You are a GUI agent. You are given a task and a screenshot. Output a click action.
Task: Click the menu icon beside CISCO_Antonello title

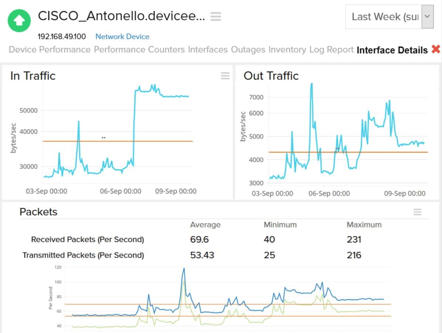coord(215,16)
